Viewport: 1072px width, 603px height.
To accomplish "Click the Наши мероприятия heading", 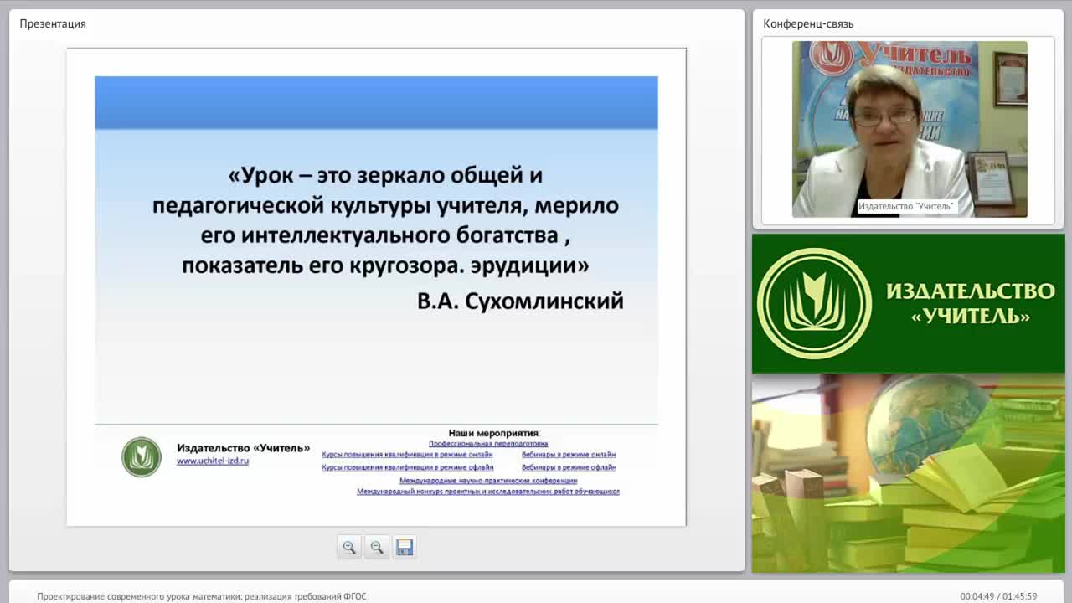I will [494, 433].
